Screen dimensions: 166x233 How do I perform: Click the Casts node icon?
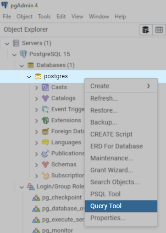45,87
